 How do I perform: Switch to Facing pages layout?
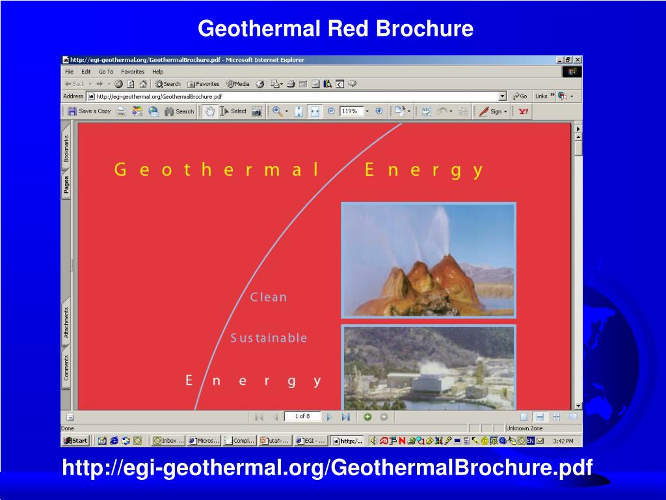(x=573, y=417)
